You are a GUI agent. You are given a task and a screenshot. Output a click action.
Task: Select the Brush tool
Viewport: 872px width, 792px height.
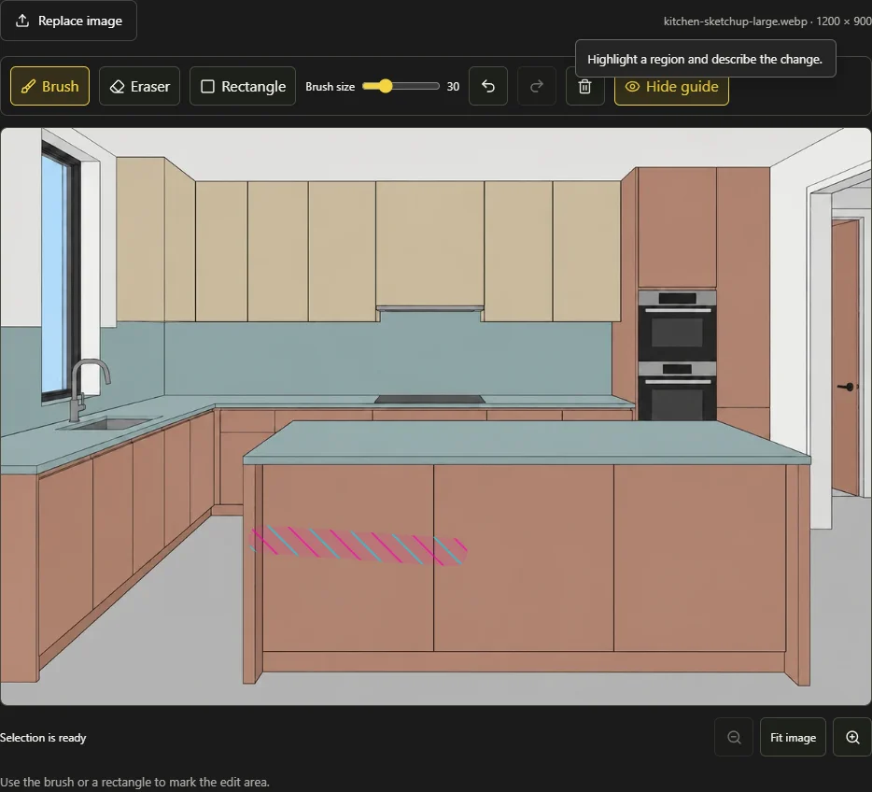50,86
